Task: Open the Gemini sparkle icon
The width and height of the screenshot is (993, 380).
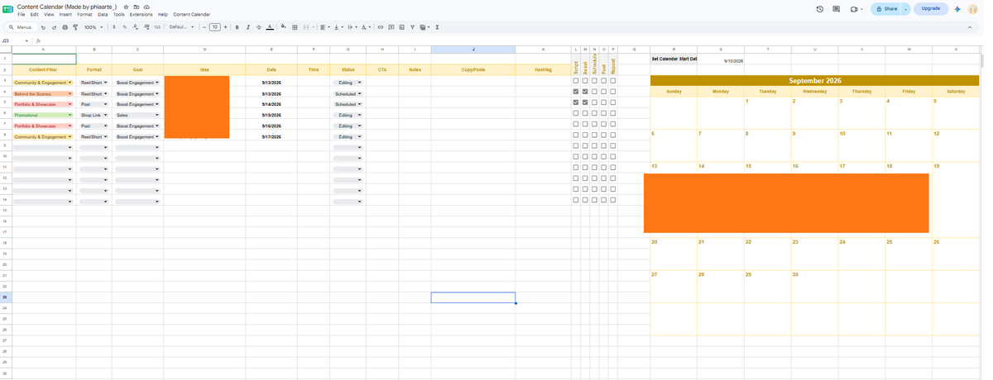Action: [957, 8]
